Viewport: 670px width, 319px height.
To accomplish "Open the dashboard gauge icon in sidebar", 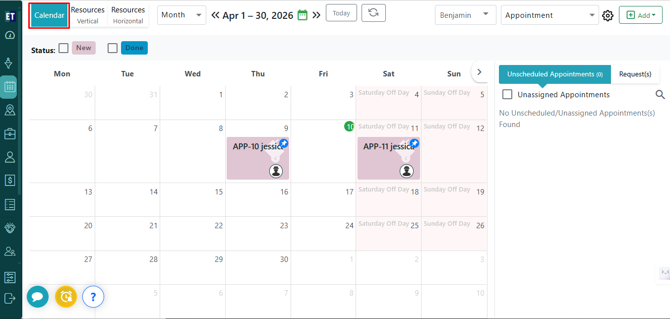I will click(10, 36).
